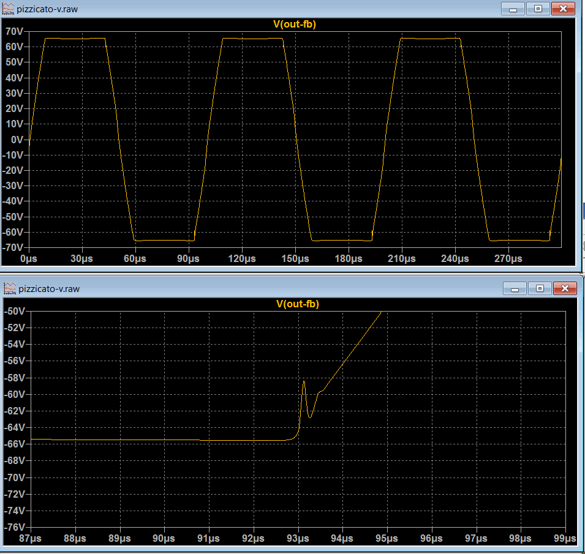585x554 pixels.
Task: Click the 270µs label on the upper plot's time axis
Action: [508, 258]
